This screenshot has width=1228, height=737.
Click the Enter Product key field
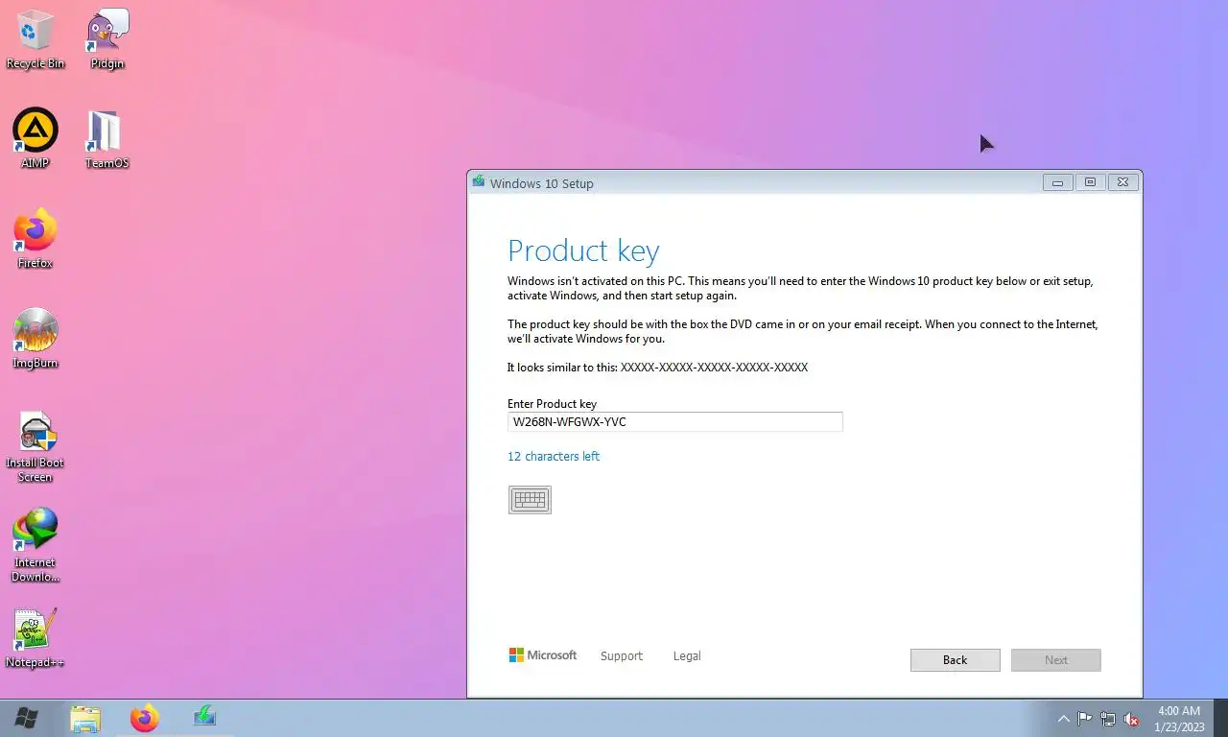coord(674,421)
